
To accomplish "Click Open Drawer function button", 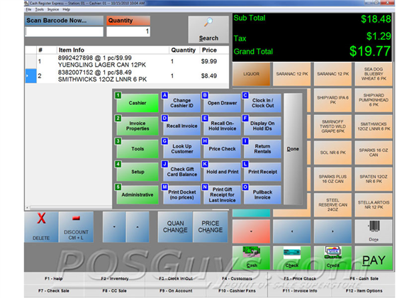I will tap(223, 103).
